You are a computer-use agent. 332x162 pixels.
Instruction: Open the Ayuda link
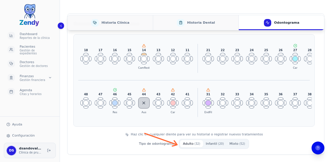pos(17,124)
